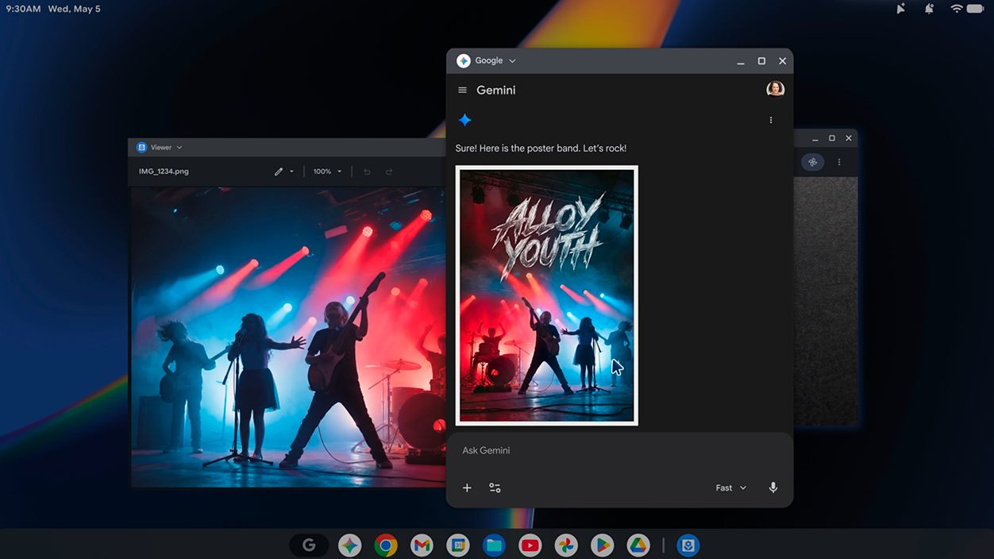Open the generated Alloy Youth poster image
The height and width of the screenshot is (559, 994).
[547, 295]
